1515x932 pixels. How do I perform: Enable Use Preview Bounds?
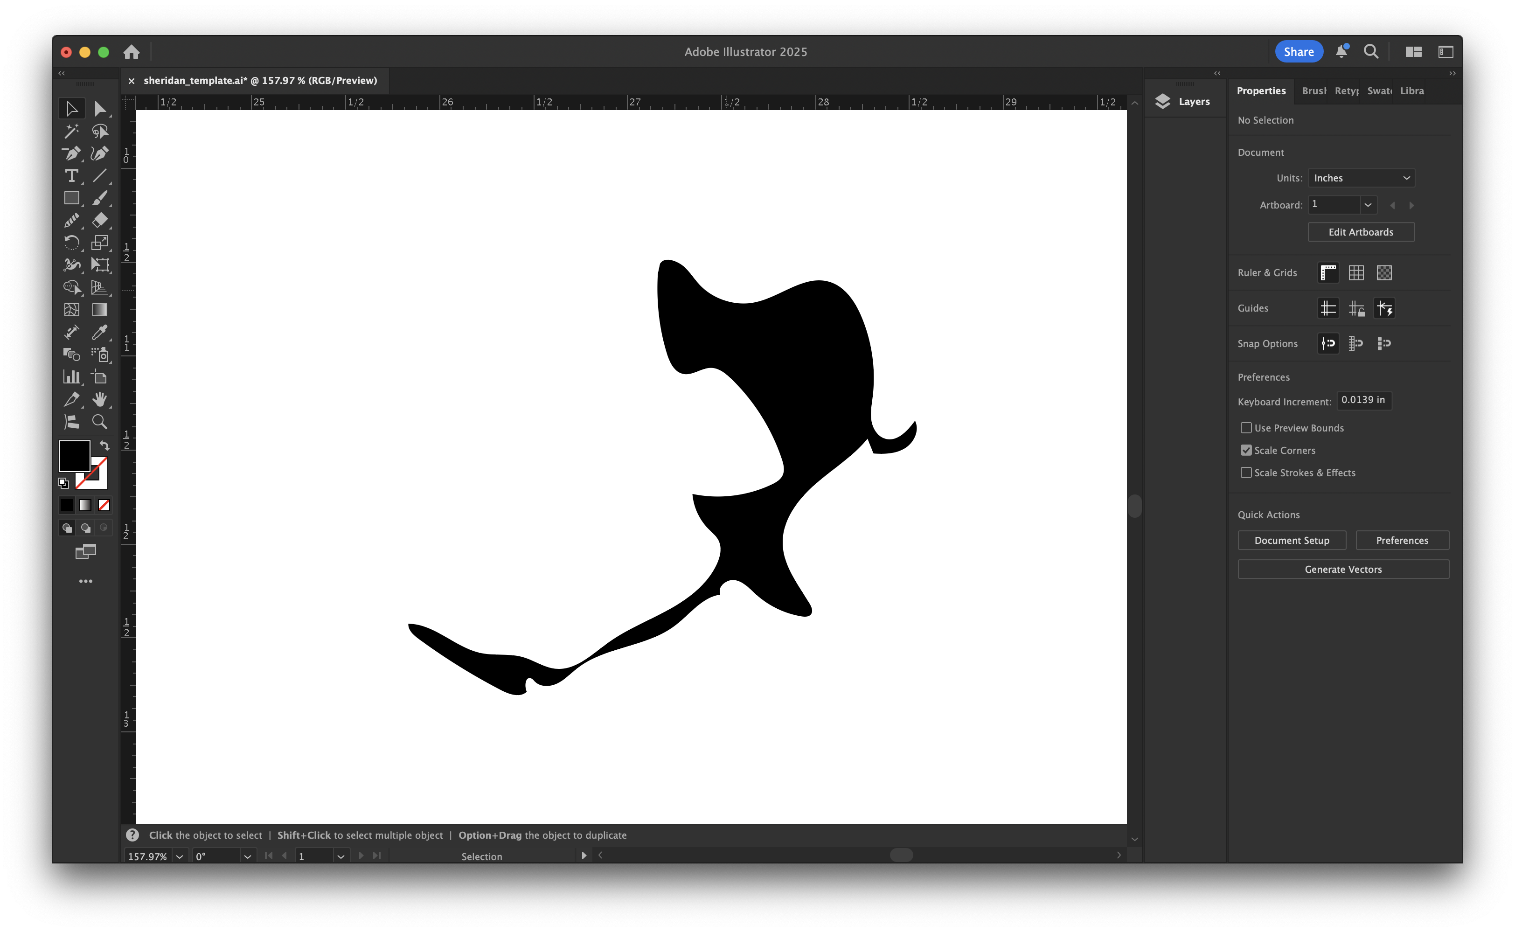point(1246,427)
